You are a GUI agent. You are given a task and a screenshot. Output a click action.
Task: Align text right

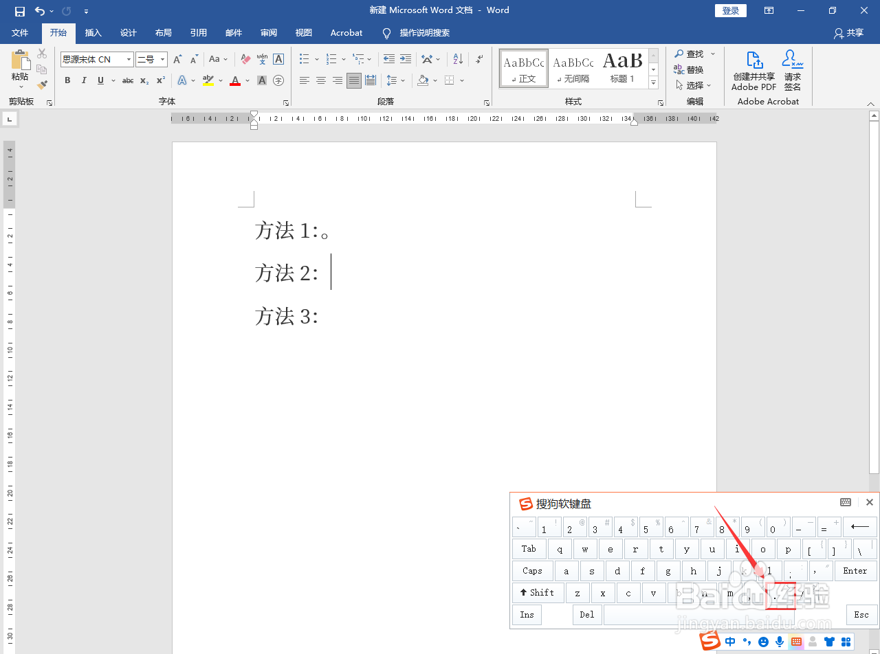click(x=338, y=80)
